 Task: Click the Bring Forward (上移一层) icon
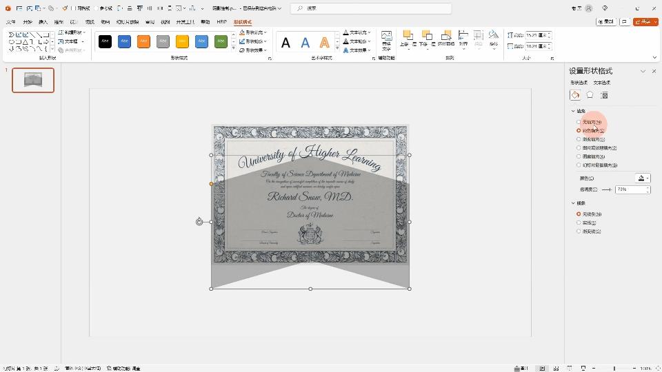[x=407, y=39]
